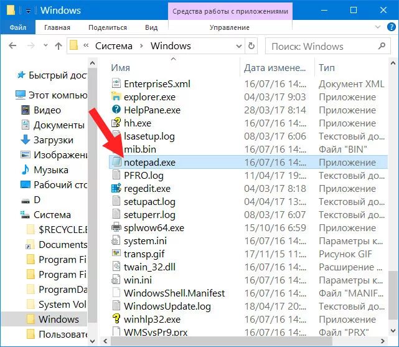The height and width of the screenshot is (347, 399).
Task: Click Система in the address bar
Action: pyautogui.click(x=114, y=46)
